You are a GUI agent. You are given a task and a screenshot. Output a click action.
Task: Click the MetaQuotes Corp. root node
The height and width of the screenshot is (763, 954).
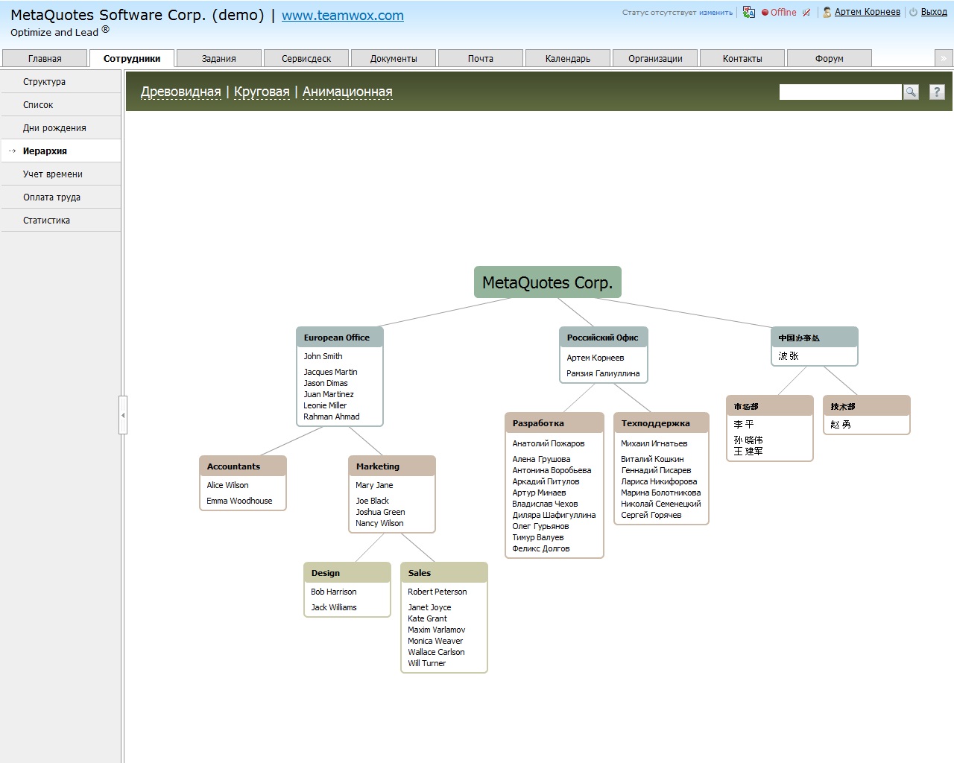[x=548, y=282]
